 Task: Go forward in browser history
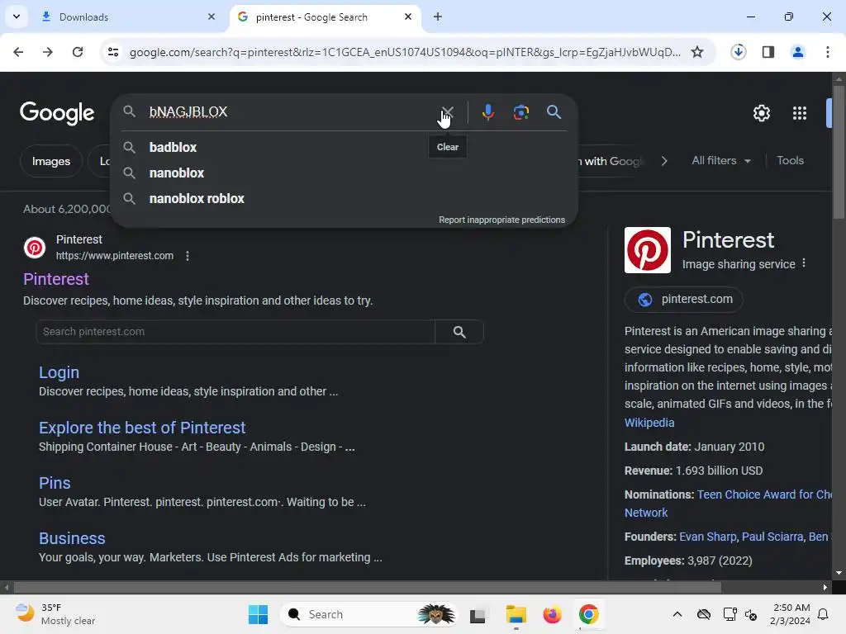pyautogui.click(x=48, y=52)
